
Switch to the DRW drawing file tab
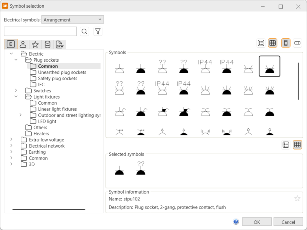click(x=59, y=44)
